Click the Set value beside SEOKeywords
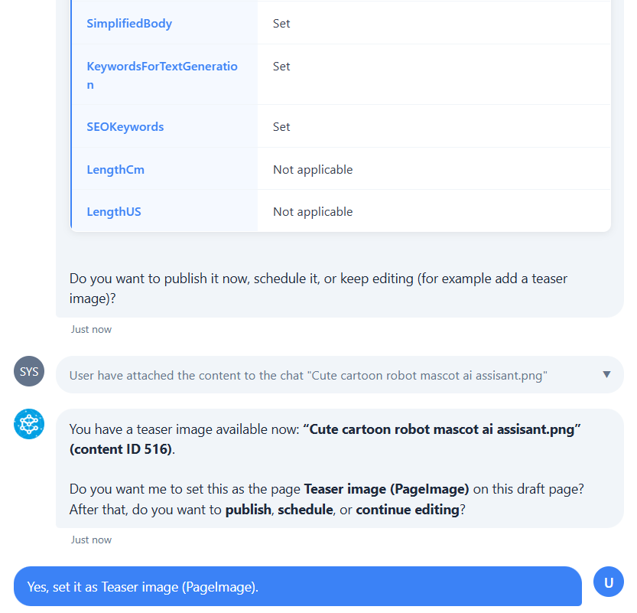The image size is (637, 613). 281,127
